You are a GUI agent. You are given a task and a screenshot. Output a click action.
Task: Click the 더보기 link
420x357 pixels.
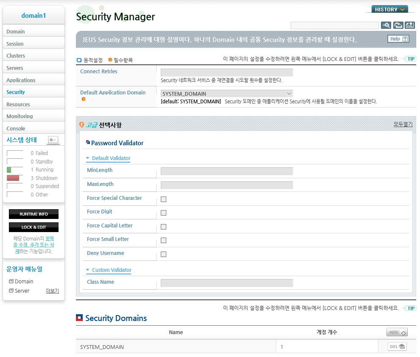(x=53, y=291)
